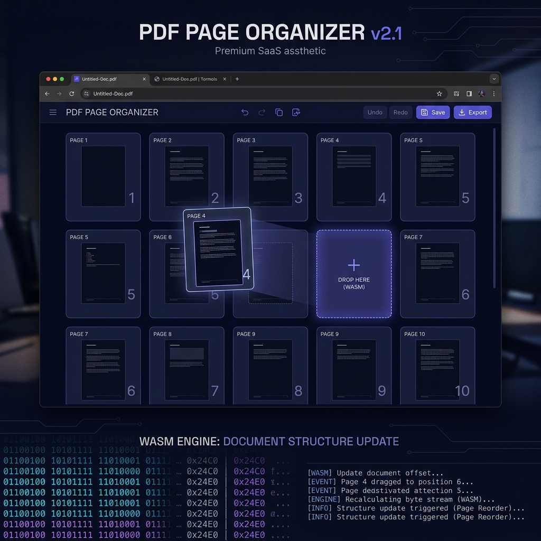Screen dimensions: 541x541
Task: Open site info icon left of Untitled-Doc.pdf URL
Action: tap(86, 94)
